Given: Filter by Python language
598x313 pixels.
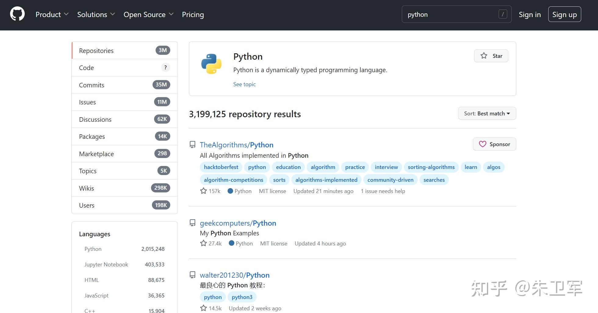Looking at the screenshot, I should 124,249.
